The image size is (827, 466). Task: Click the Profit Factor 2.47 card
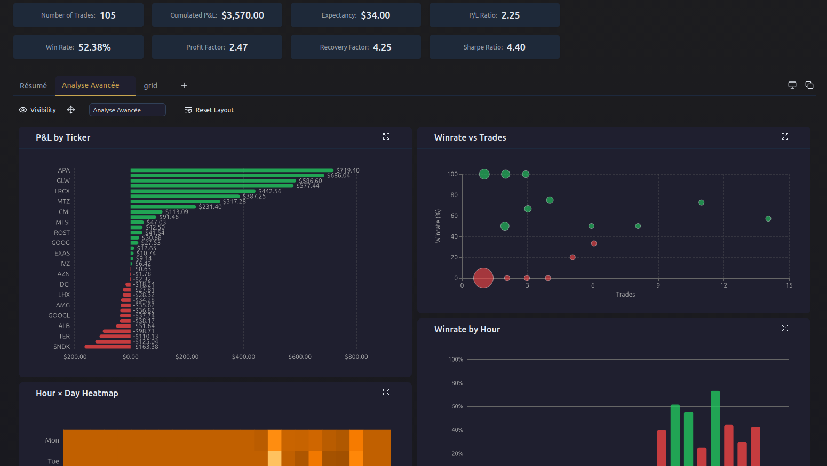point(217,47)
